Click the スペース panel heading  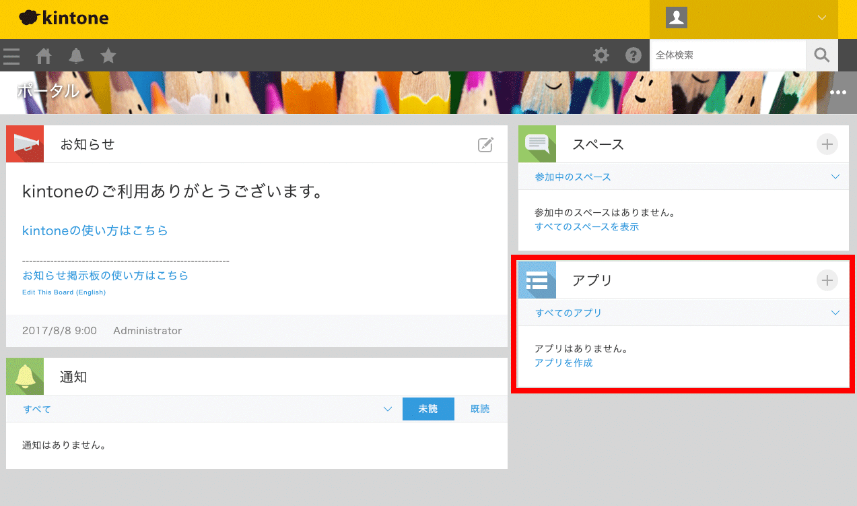[x=598, y=144]
